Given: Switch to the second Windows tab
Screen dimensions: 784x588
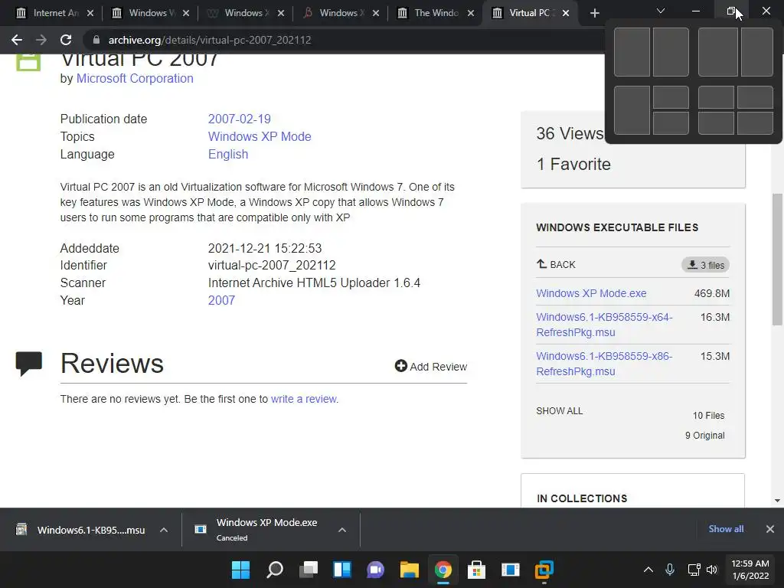Looking at the screenshot, I should coord(145,13).
